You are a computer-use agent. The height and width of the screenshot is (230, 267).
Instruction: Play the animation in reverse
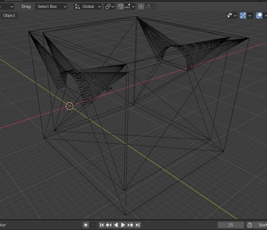click(116, 225)
